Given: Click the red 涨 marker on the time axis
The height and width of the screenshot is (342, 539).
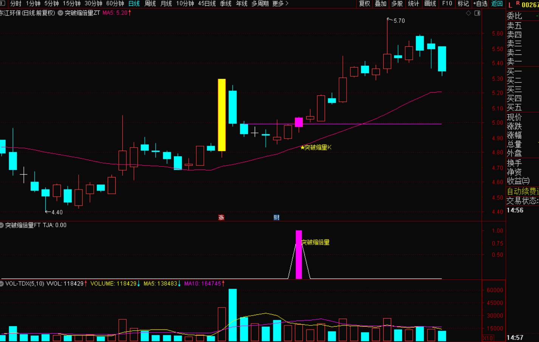Looking at the screenshot, I should click(221, 217).
